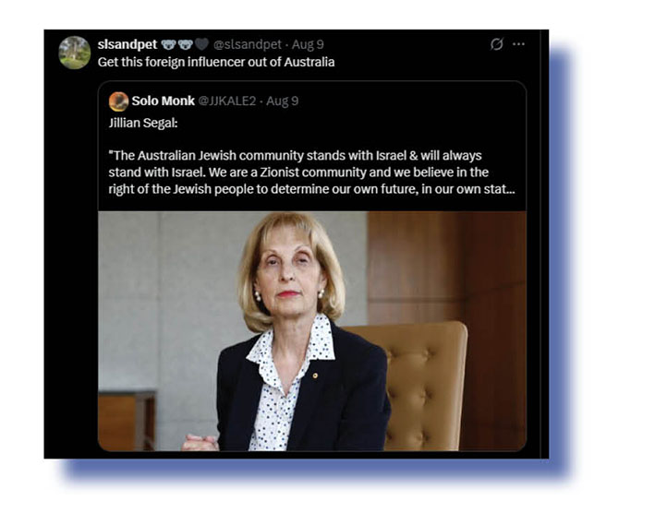
Task: Open the photo attached to the quoted post
Action: [312, 331]
